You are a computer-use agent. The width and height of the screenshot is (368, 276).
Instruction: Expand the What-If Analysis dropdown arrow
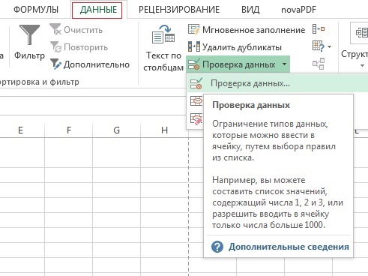pos(329,46)
